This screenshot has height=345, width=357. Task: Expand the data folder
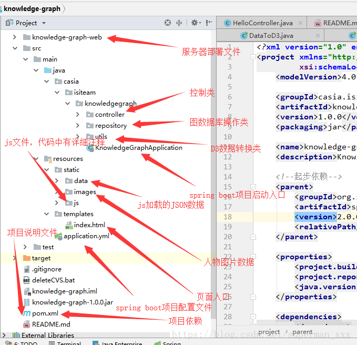click(57, 181)
